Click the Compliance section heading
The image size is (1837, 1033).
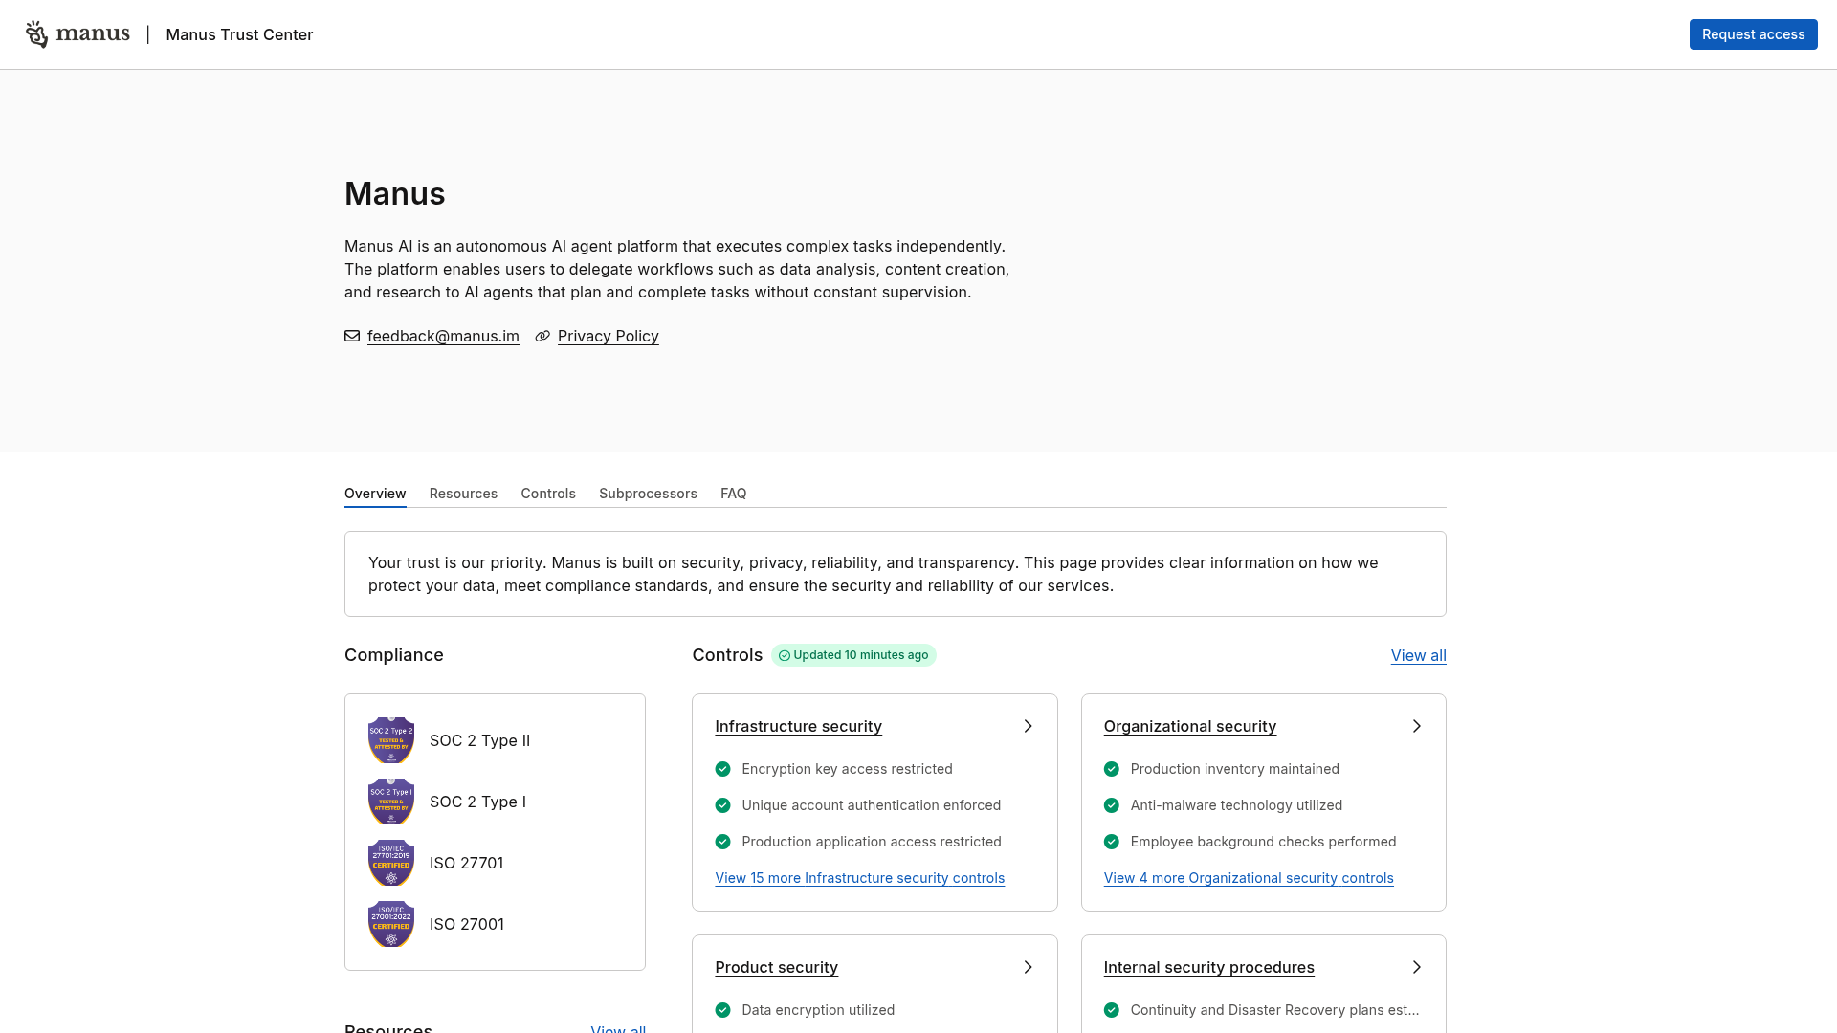click(x=394, y=655)
